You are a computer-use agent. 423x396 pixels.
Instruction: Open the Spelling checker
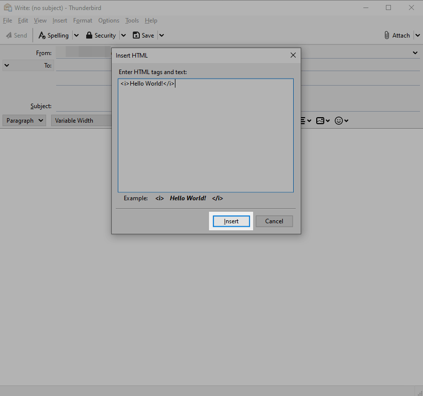(54, 35)
